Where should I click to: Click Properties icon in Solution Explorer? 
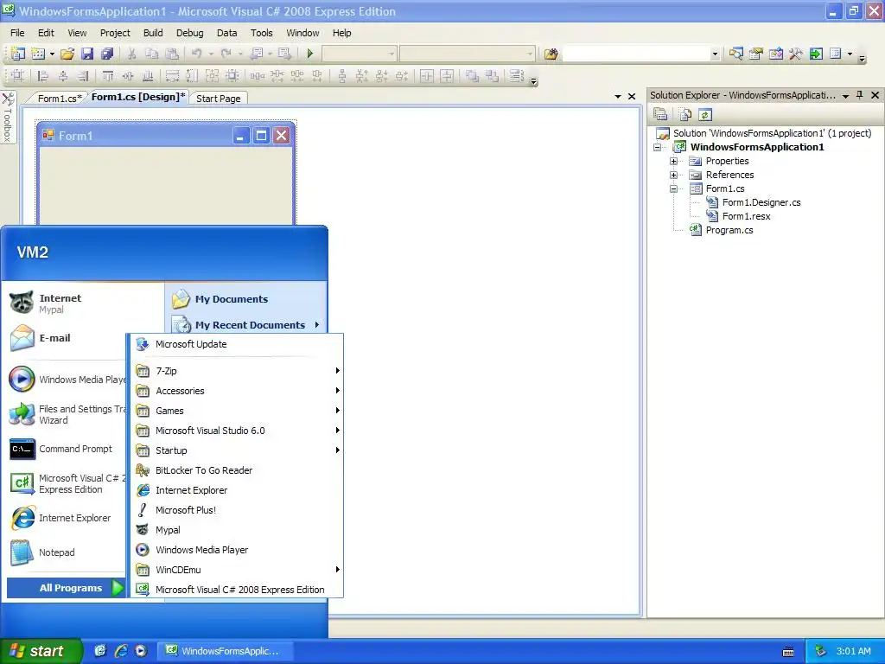(x=660, y=115)
